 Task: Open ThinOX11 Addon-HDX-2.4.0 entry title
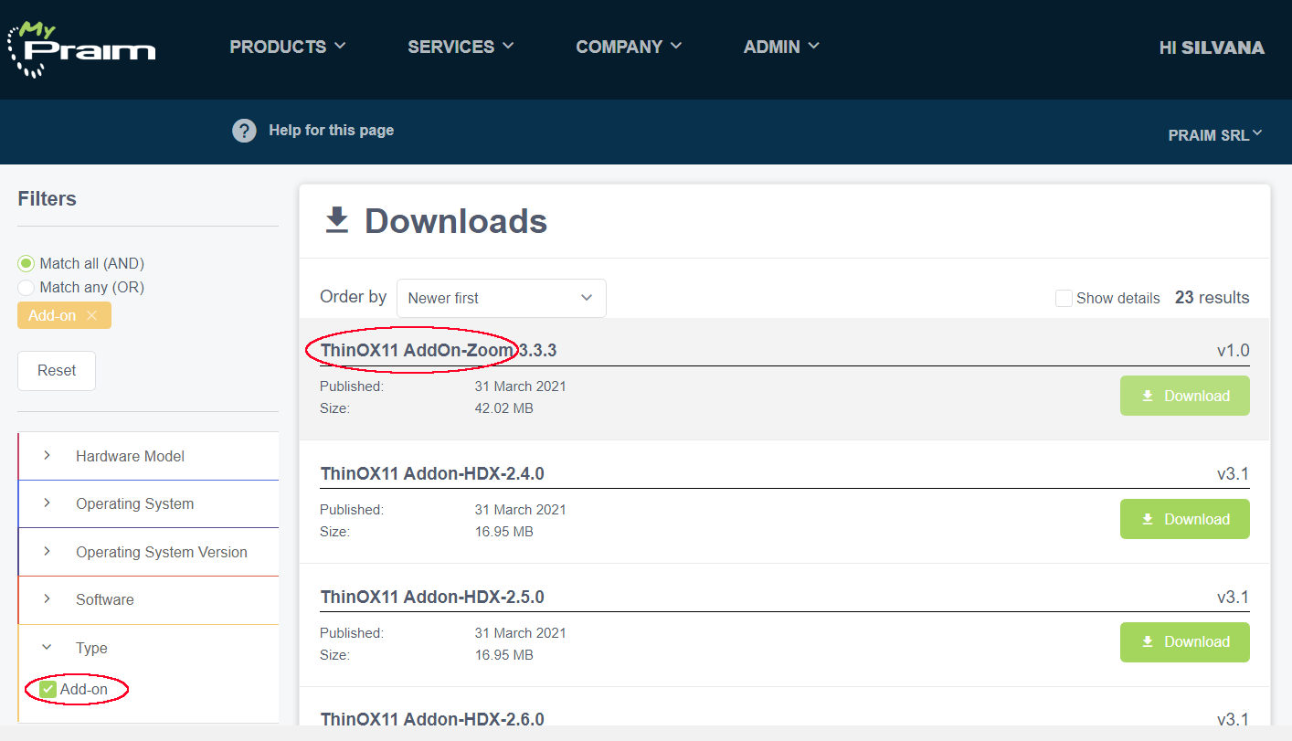coord(432,473)
